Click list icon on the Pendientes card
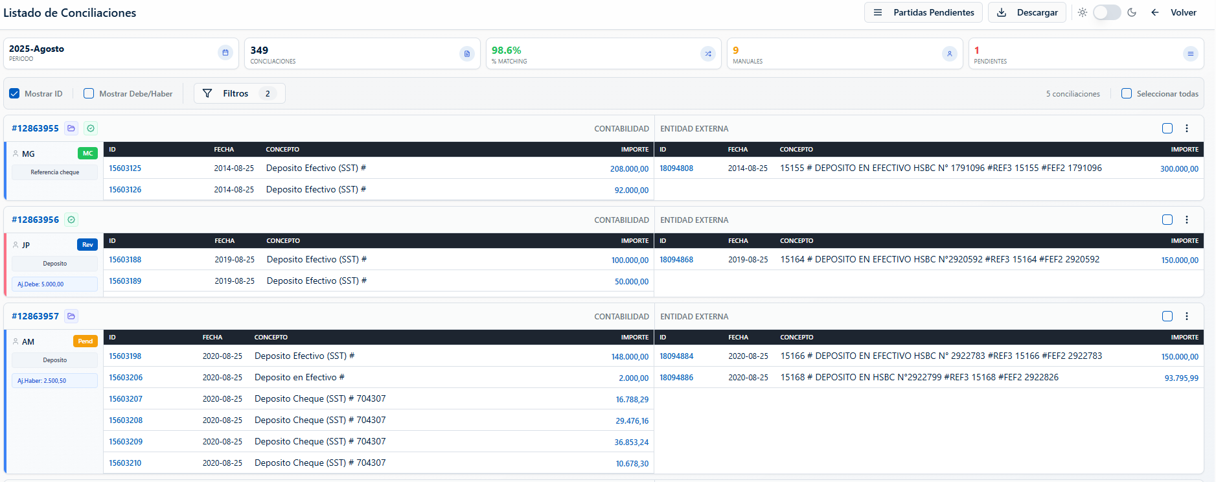Screen dimensions: 1216x482 pyautogui.click(x=1190, y=54)
